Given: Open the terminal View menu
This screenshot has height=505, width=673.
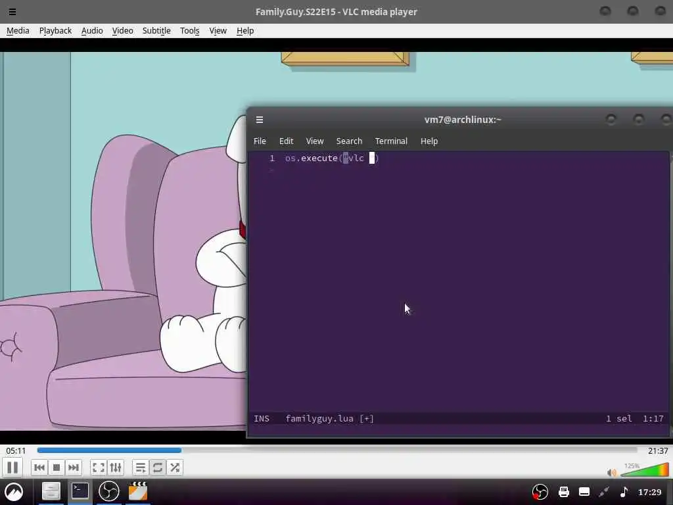Looking at the screenshot, I should pyautogui.click(x=315, y=141).
